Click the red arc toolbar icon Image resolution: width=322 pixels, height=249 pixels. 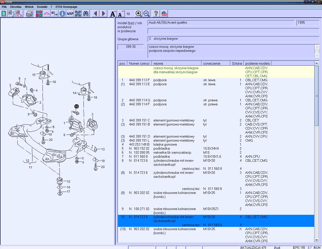click(x=47, y=14)
